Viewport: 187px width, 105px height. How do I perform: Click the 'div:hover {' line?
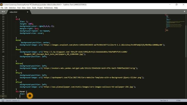click(x=21, y=91)
